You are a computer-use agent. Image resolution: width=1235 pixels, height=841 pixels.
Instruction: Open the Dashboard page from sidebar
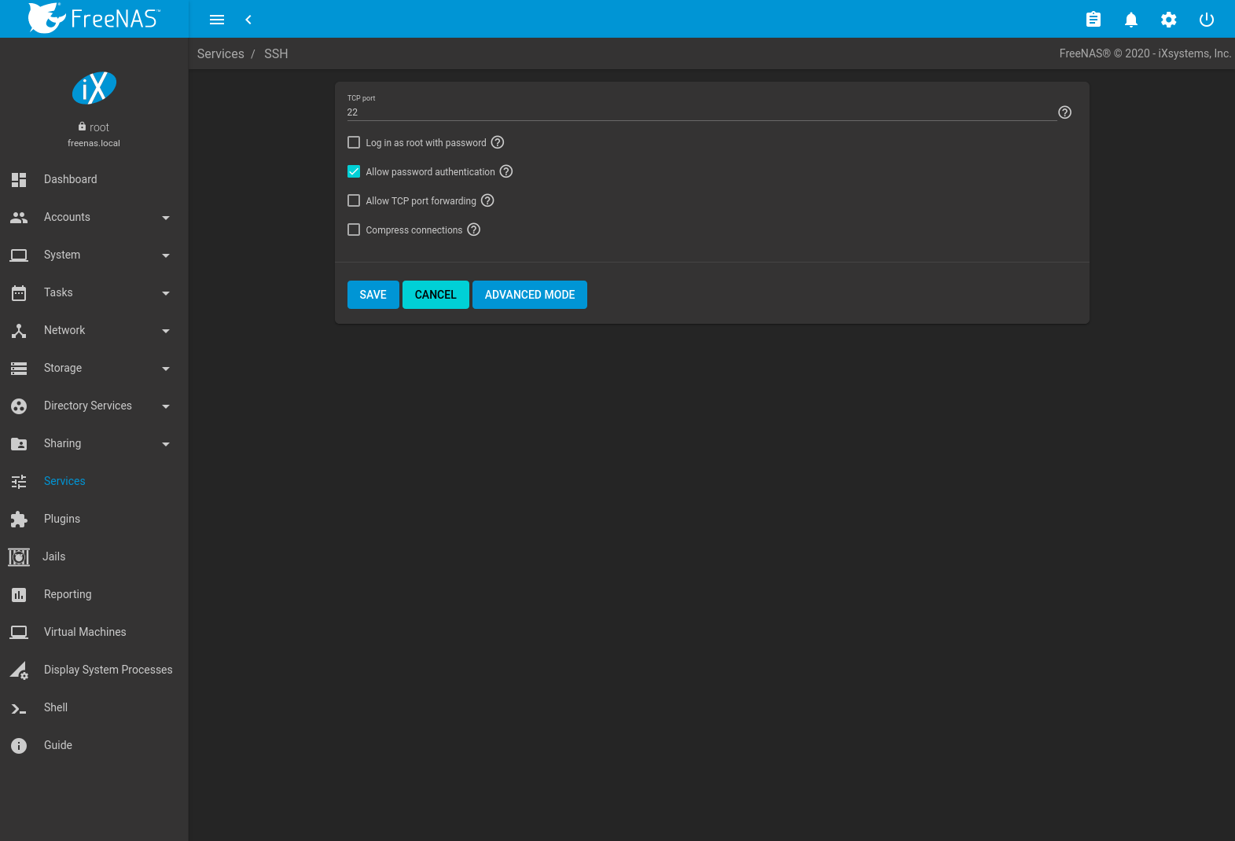click(70, 179)
